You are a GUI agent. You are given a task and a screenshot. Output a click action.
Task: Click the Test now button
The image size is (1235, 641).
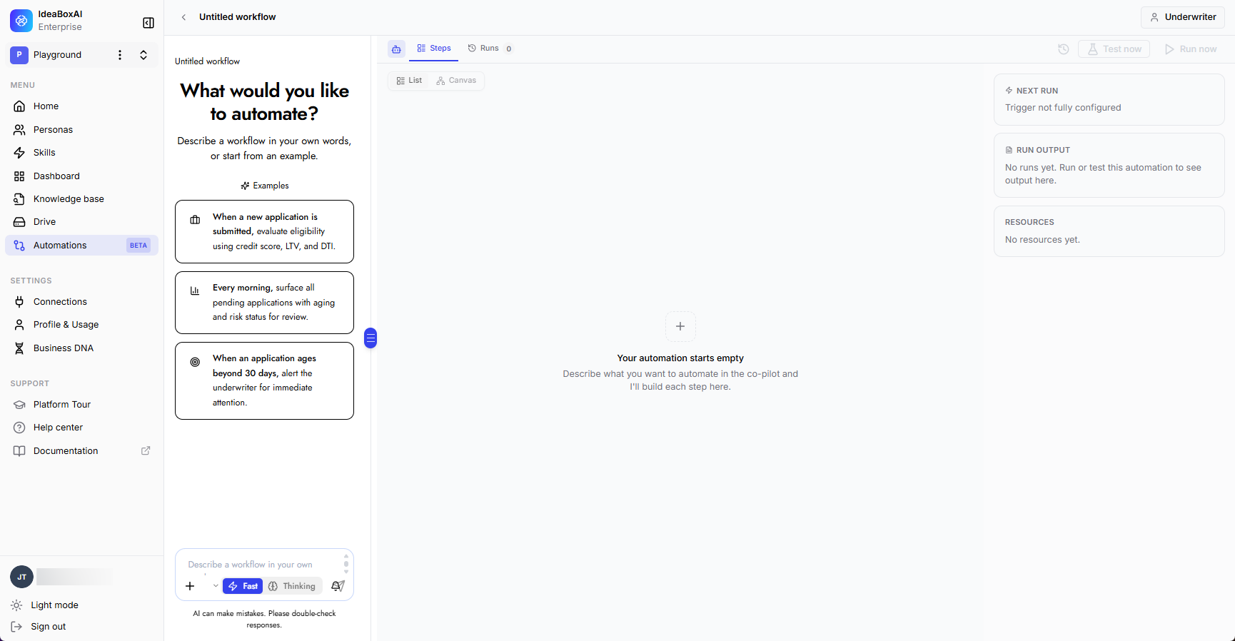pyautogui.click(x=1114, y=49)
